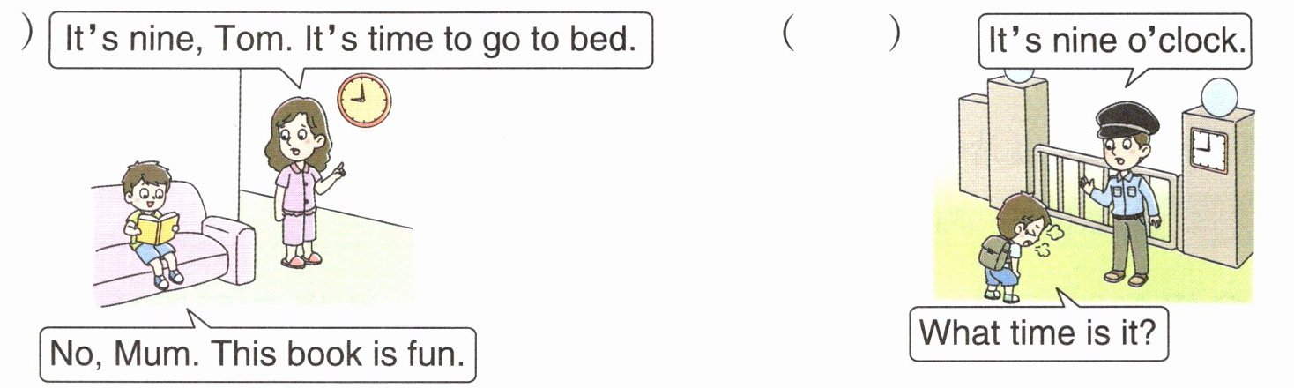
Task: Click the closing parenthesis beside the bedtime scene
Action: pyautogui.click(x=28, y=35)
